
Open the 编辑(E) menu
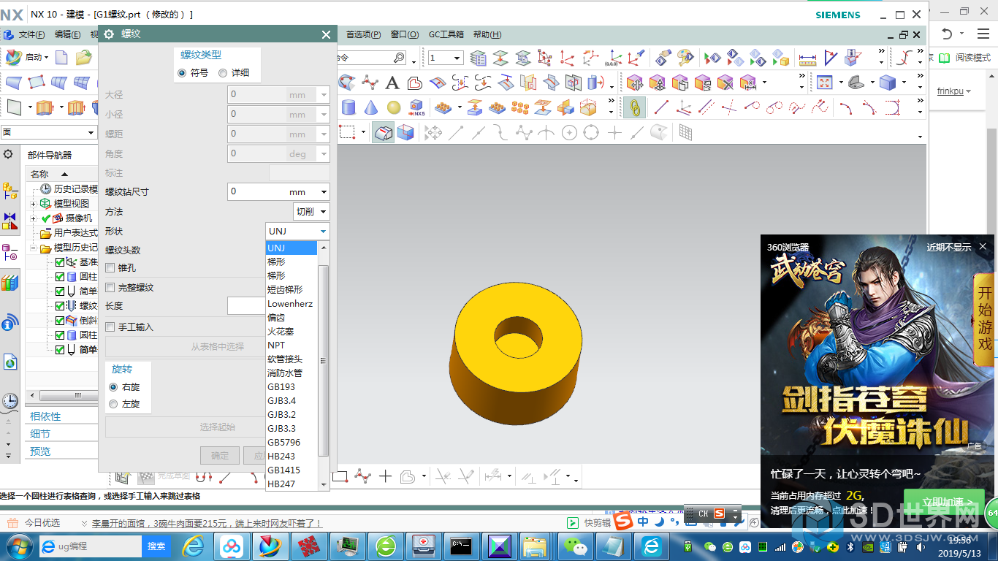tap(68, 34)
